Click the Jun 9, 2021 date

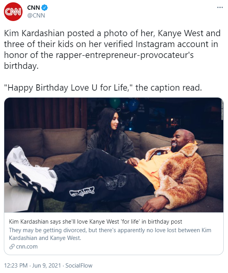click(47, 266)
